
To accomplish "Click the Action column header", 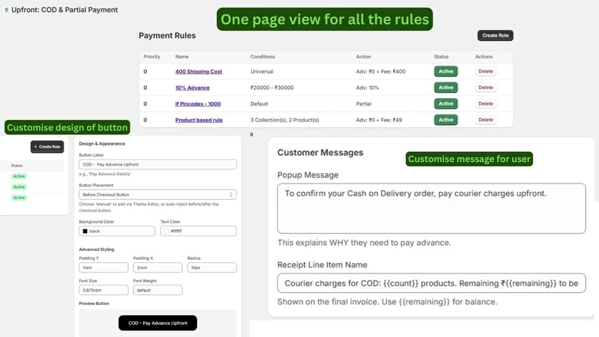I will pos(363,57).
